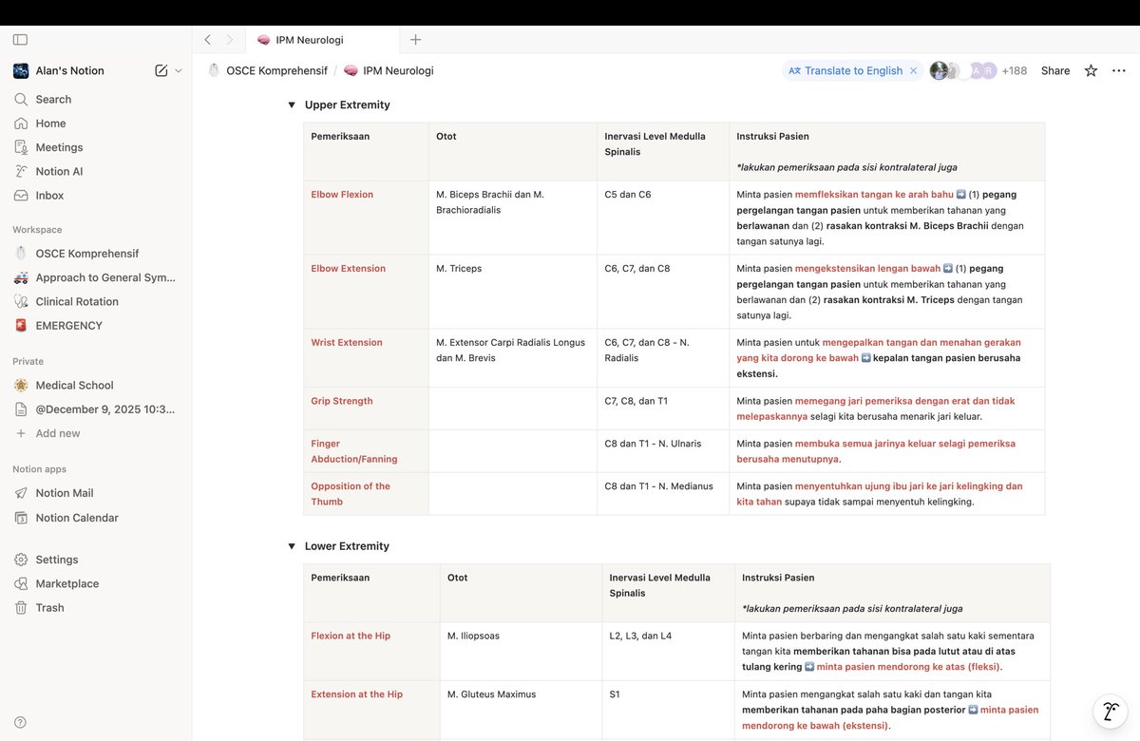
Task: Open Notion AI in the sidebar
Action: tap(96, 171)
